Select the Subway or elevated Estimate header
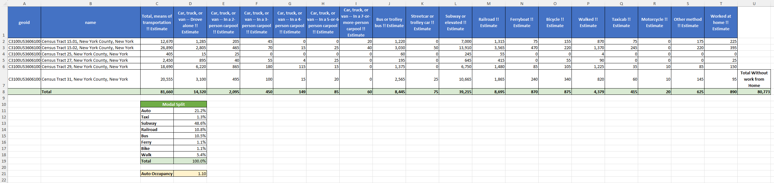Image resolution: width=774 pixels, height=183 pixels. pos(455,22)
